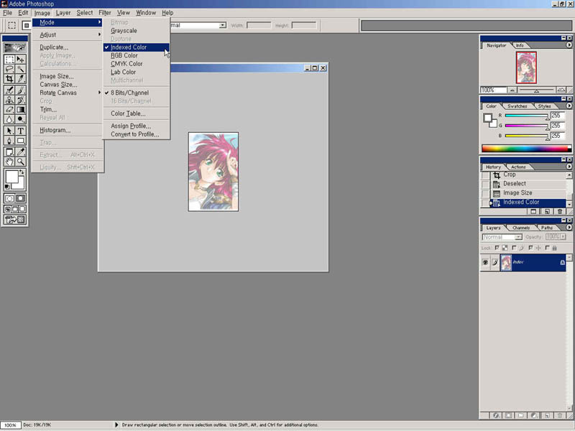575x431 pixels.
Task: Open Color Table... from Mode submenu
Action: click(128, 113)
